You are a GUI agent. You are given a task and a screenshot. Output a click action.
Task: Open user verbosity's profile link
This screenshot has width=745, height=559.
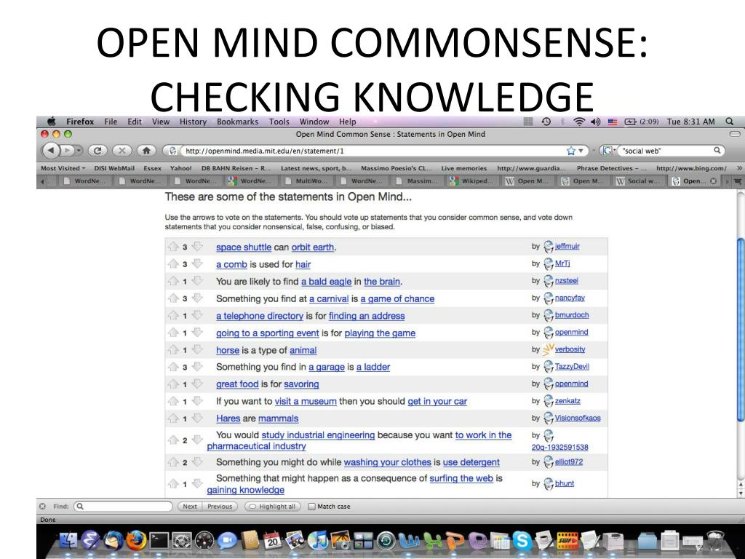tap(570, 349)
